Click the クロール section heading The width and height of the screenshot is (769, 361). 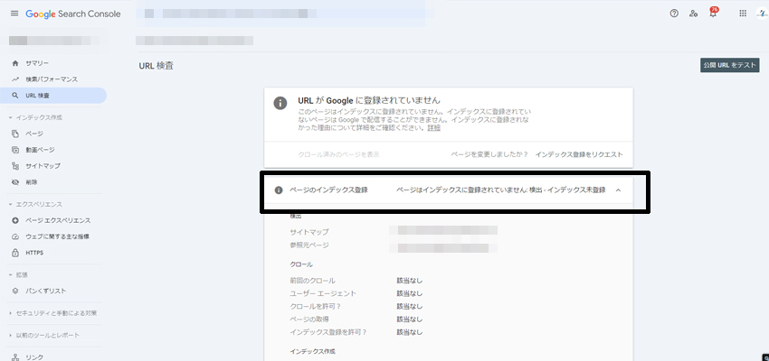pyautogui.click(x=301, y=264)
